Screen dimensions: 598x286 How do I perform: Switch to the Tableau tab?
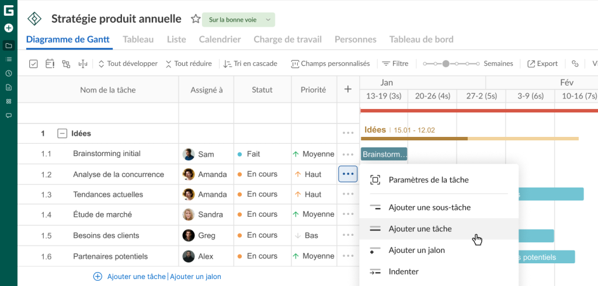pos(138,40)
